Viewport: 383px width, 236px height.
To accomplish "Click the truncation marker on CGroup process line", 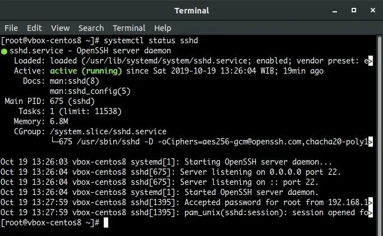I will 371,142.
